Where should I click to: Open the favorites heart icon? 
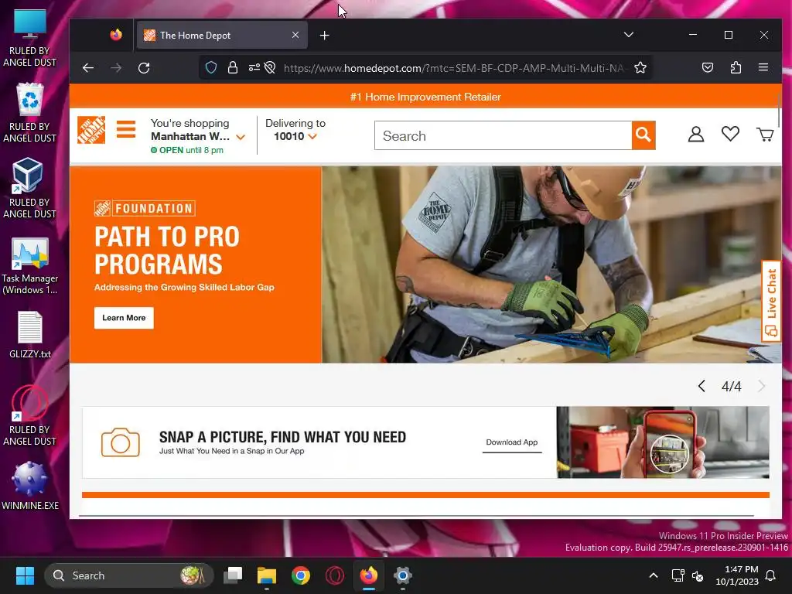730,134
